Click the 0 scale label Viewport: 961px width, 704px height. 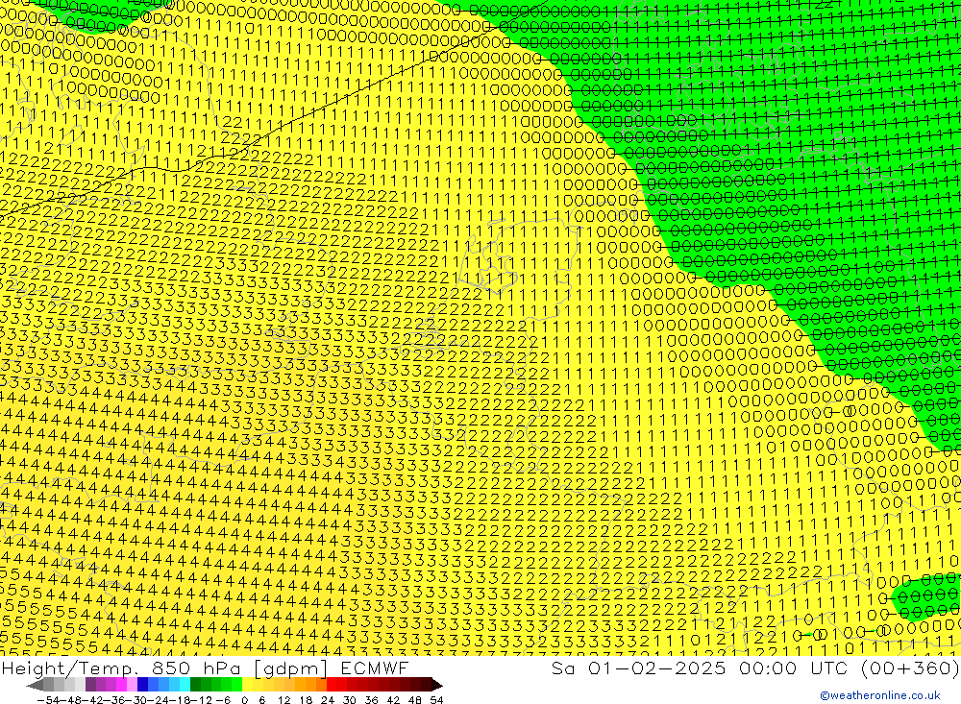244,699
